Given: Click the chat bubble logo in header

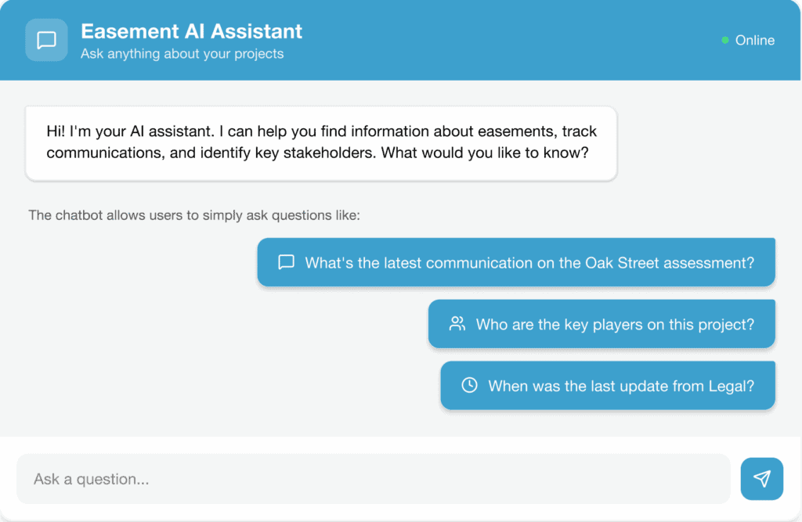Looking at the screenshot, I should coord(46,40).
